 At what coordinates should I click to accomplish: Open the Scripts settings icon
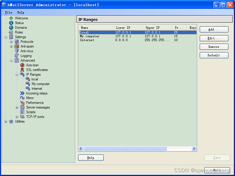(x=23, y=112)
